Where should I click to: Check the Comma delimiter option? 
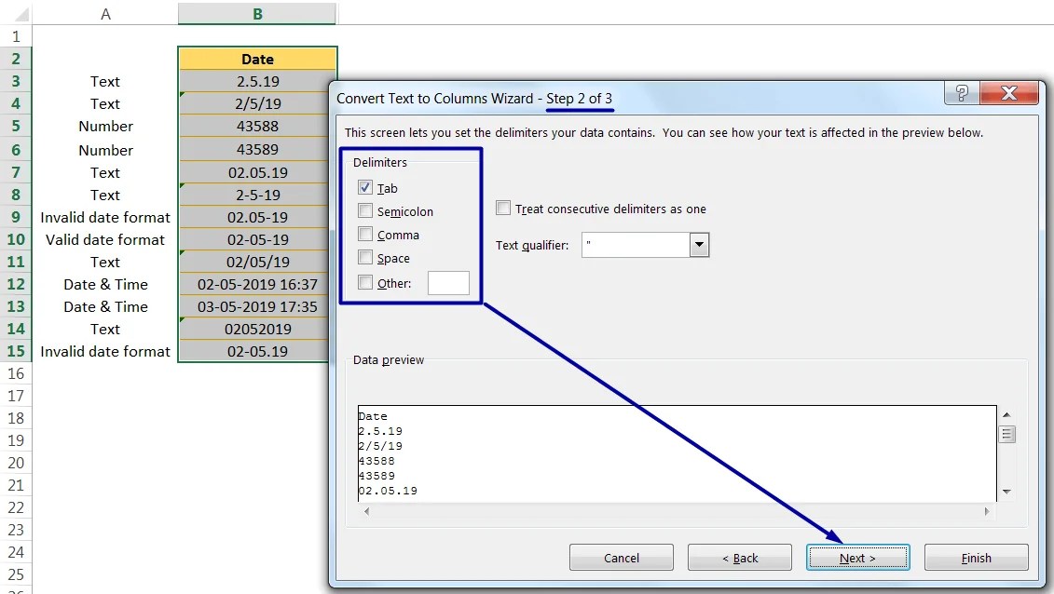click(x=365, y=235)
